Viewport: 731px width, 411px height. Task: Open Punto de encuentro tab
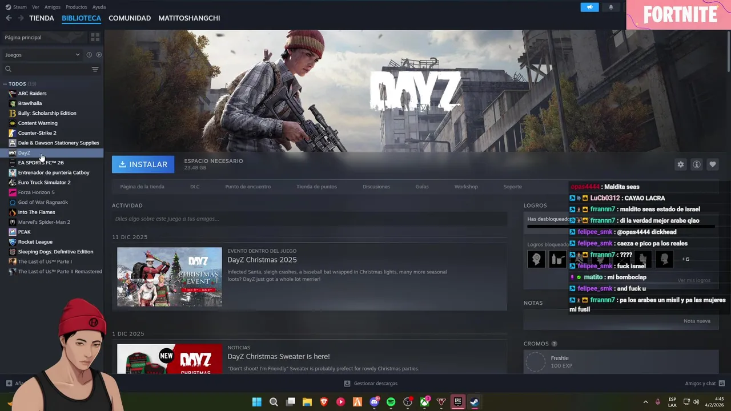click(248, 187)
